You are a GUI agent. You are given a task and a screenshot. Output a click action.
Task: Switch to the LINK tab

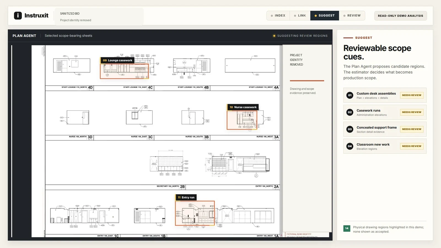[x=300, y=16]
